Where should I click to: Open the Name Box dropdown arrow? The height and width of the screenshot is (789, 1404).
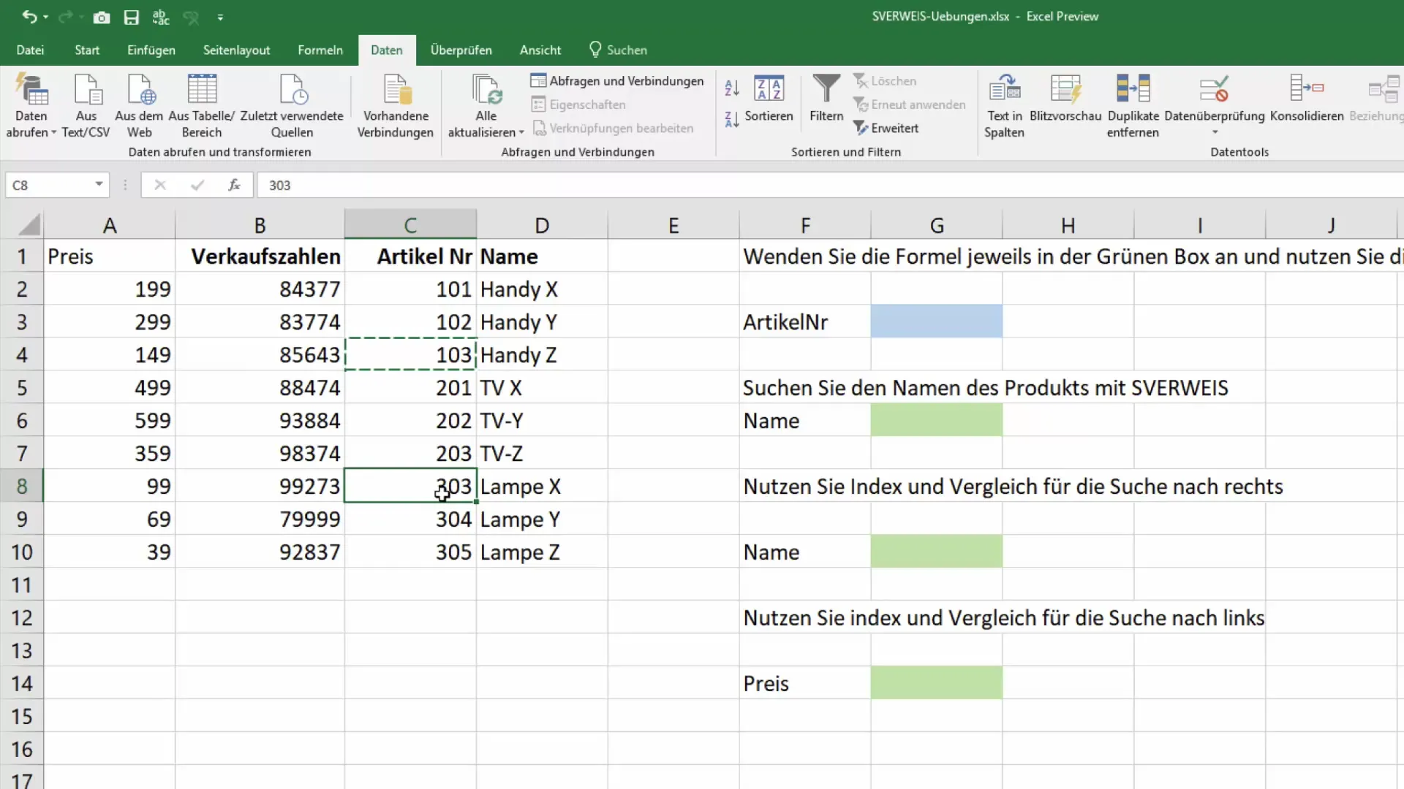click(x=99, y=185)
